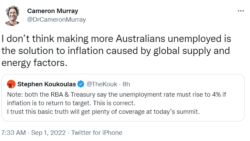The image size is (250, 141).
Task: Click Stephen Koukoulas's small avatar icon
Action: 11,84
